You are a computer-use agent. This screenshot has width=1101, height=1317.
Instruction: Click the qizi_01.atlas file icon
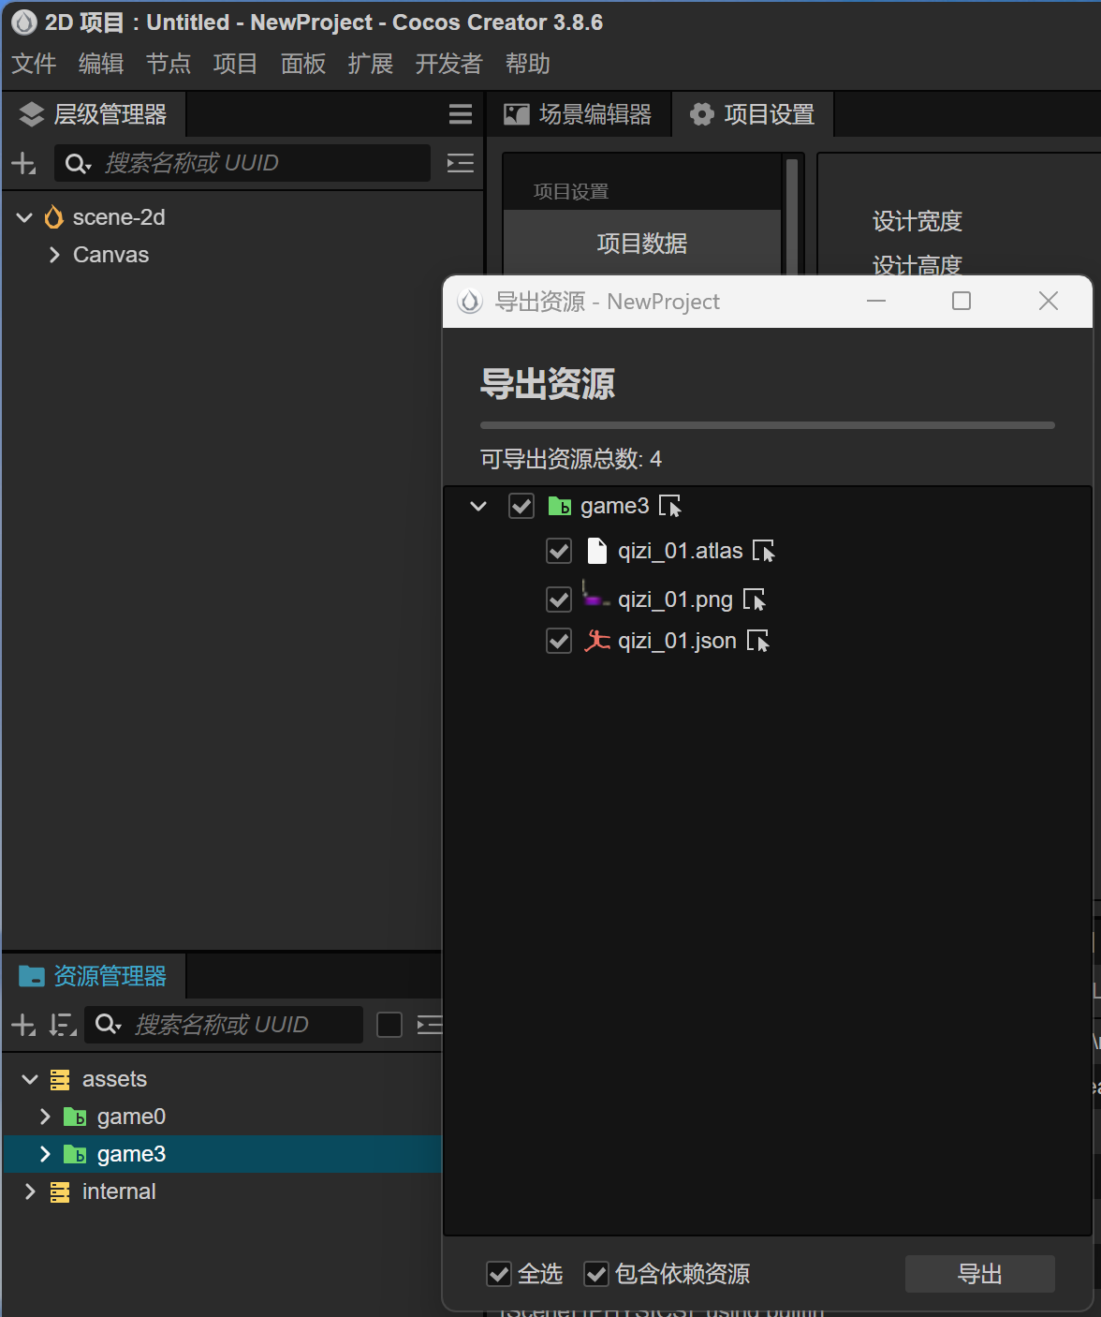coord(596,550)
